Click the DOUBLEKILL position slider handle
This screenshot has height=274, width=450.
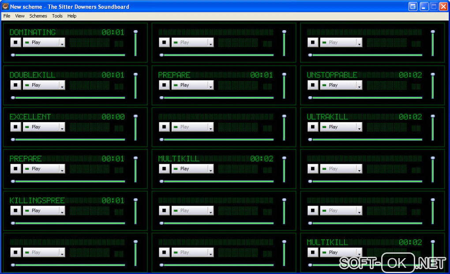pos(13,98)
